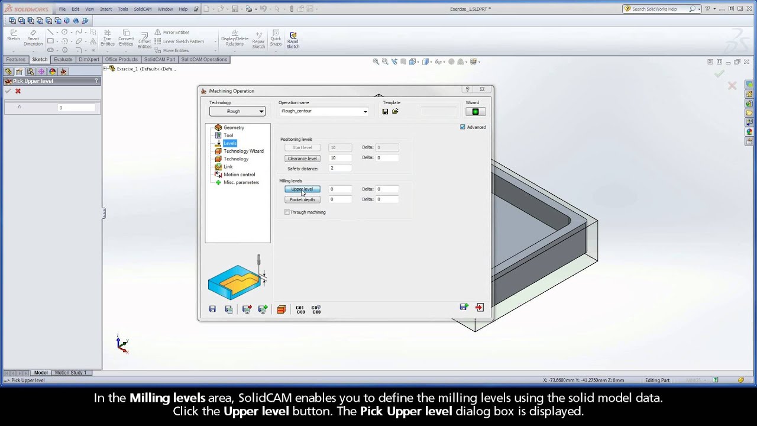Click the Save and Exit icon in dialog
Screen dimensions: 757x426
point(464,307)
